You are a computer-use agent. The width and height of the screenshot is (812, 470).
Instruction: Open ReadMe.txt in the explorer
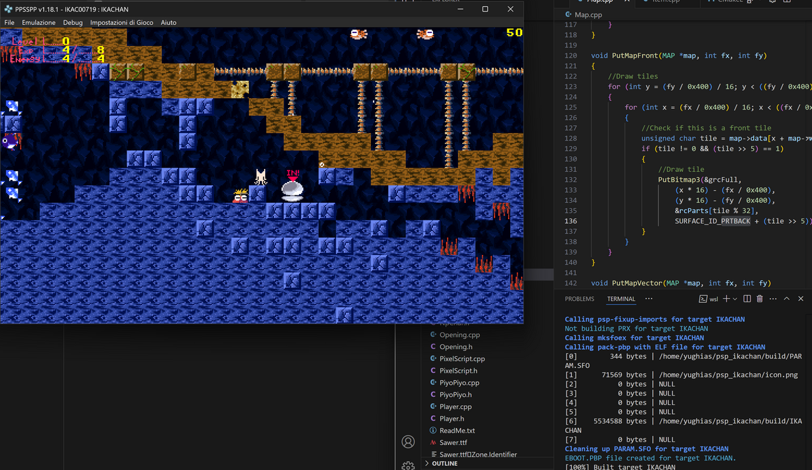pyautogui.click(x=457, y=431)
